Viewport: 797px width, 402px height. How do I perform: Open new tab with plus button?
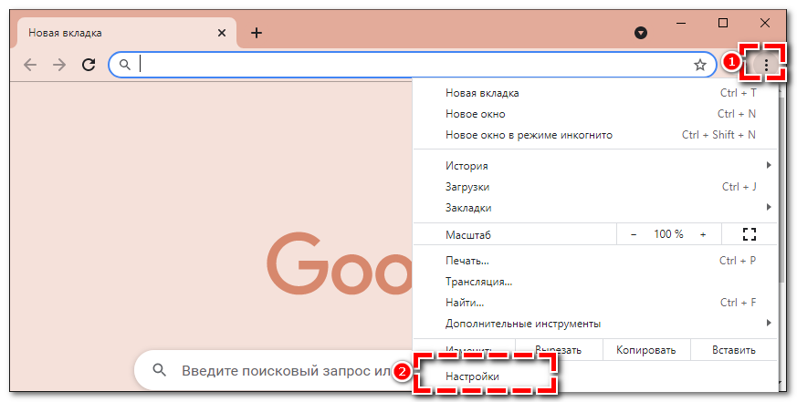(257, 33)
